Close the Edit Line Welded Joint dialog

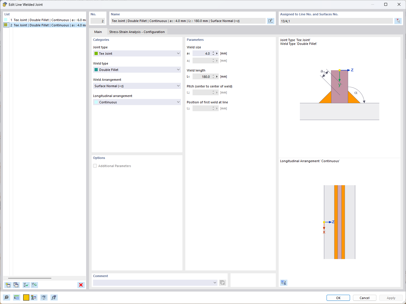coord(399,4)
